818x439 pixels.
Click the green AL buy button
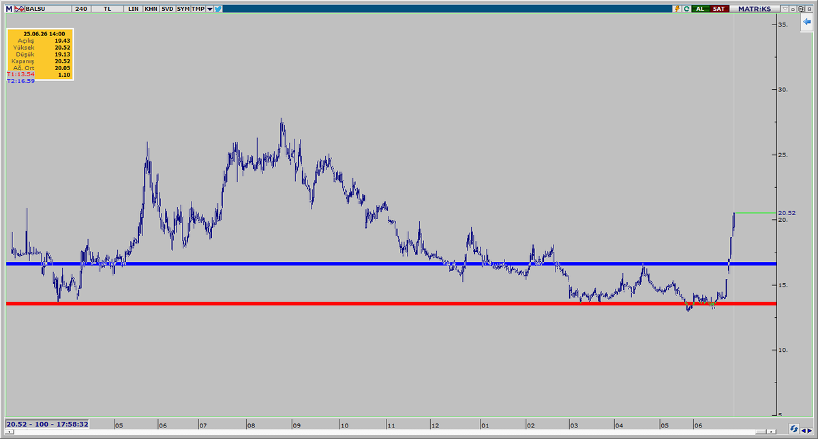click(700, 9)
